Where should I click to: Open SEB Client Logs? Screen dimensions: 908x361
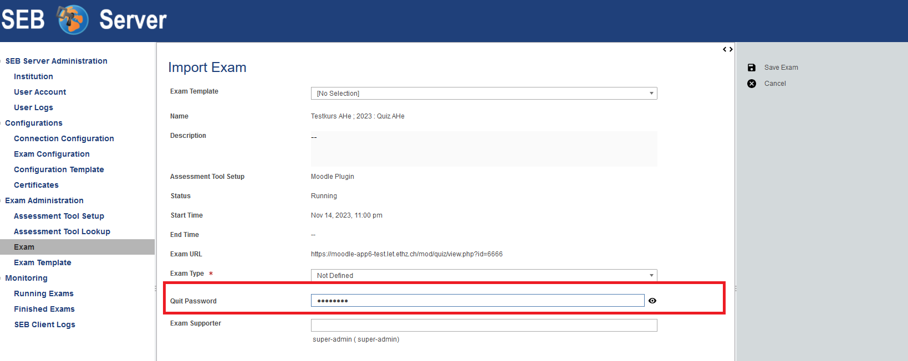click(45, 324)
